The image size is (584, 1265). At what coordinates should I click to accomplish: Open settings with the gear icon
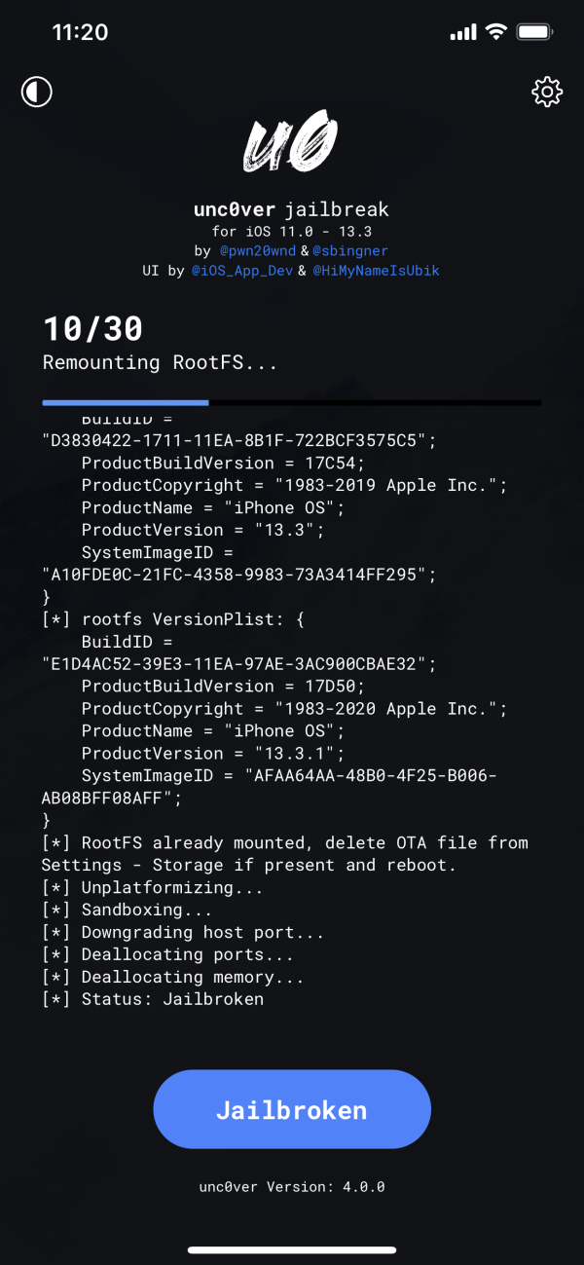pos(547,93)
